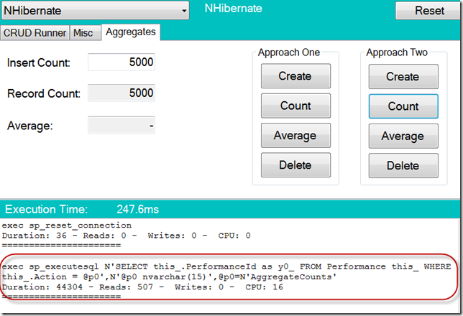Image resolution: width=463 pixels, height=316 pixels.
Task: Click the 'exec sp_reset_connection' log line
Action: click(67, 226)
